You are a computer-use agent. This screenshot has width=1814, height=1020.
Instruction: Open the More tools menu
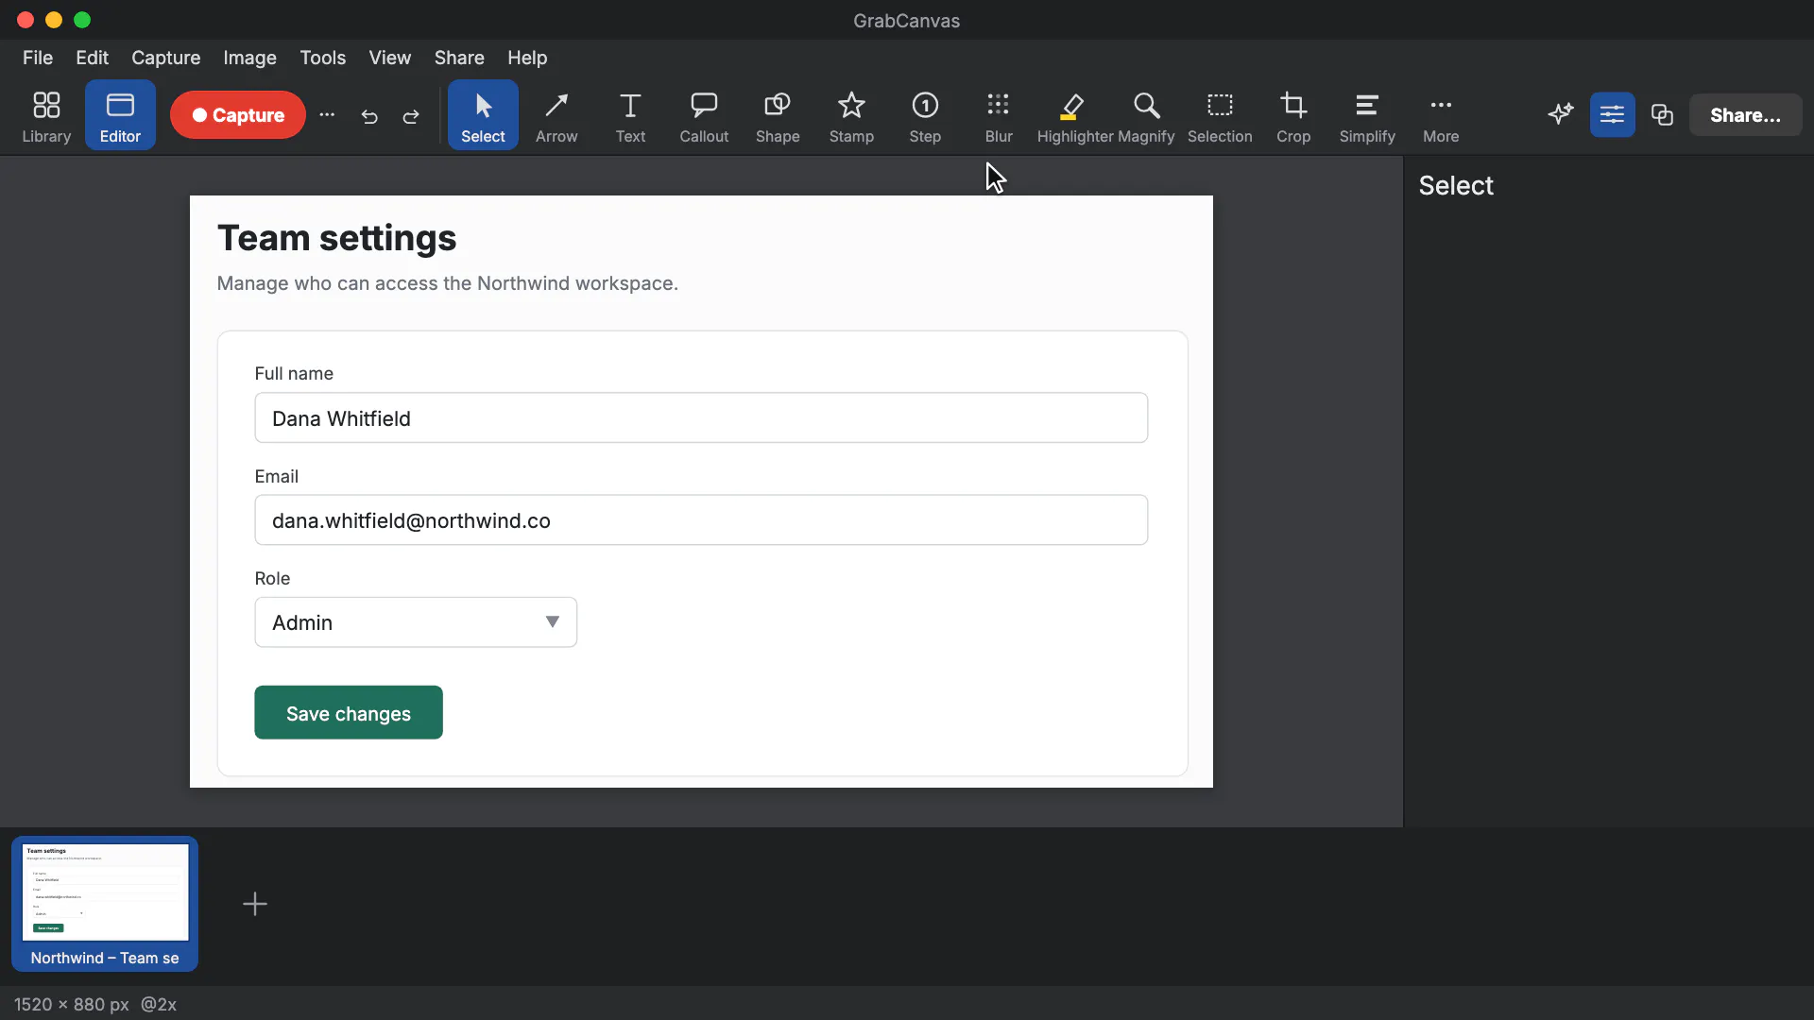click(x=1441, y=115)
